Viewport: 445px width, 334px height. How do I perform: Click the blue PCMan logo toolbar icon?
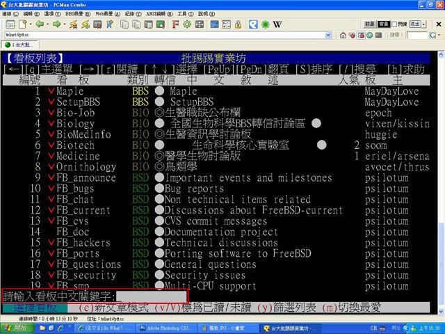253,24
